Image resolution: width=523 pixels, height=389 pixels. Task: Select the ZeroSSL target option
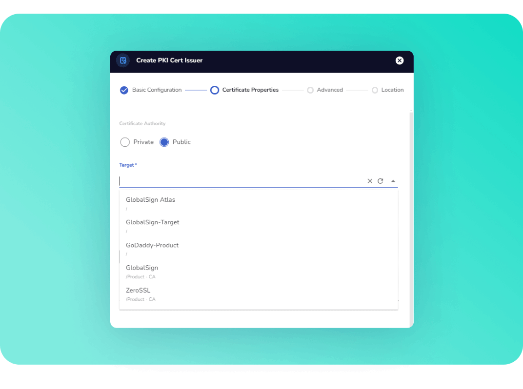point(138,291)
